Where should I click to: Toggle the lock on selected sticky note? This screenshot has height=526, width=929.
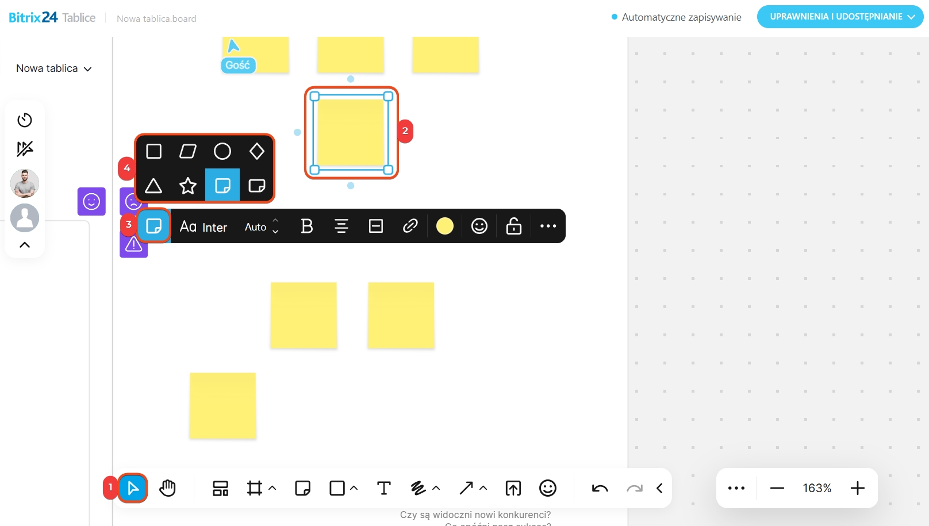[513, 226]
